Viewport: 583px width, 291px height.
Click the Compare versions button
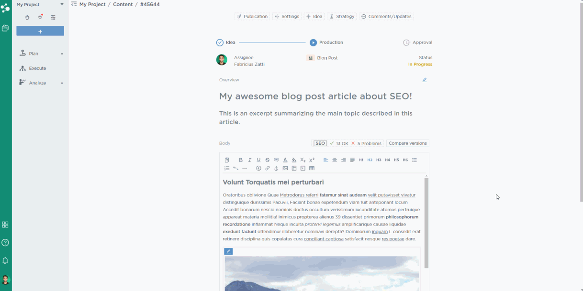tap(408, 143)
